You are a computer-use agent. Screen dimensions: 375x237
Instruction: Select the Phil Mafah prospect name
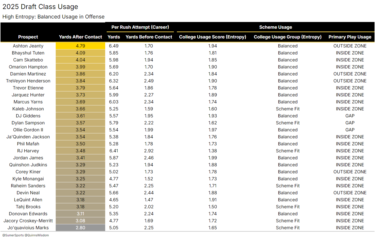pos(28,144)
